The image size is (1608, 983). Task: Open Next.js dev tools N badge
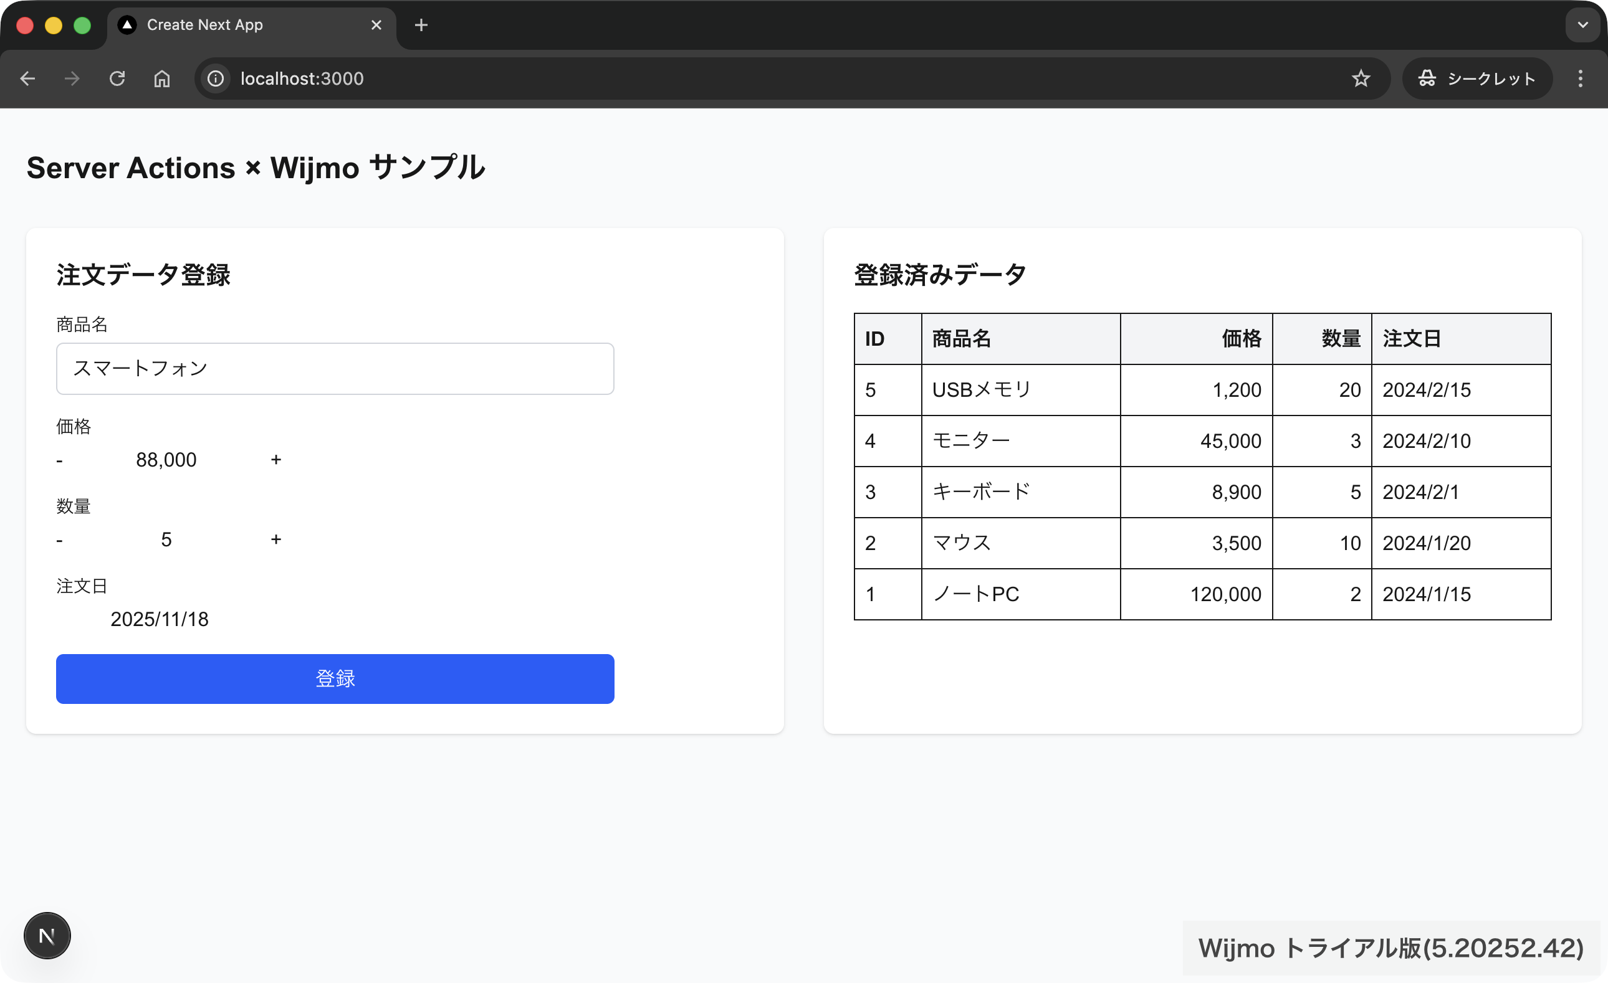coord(47,936)
